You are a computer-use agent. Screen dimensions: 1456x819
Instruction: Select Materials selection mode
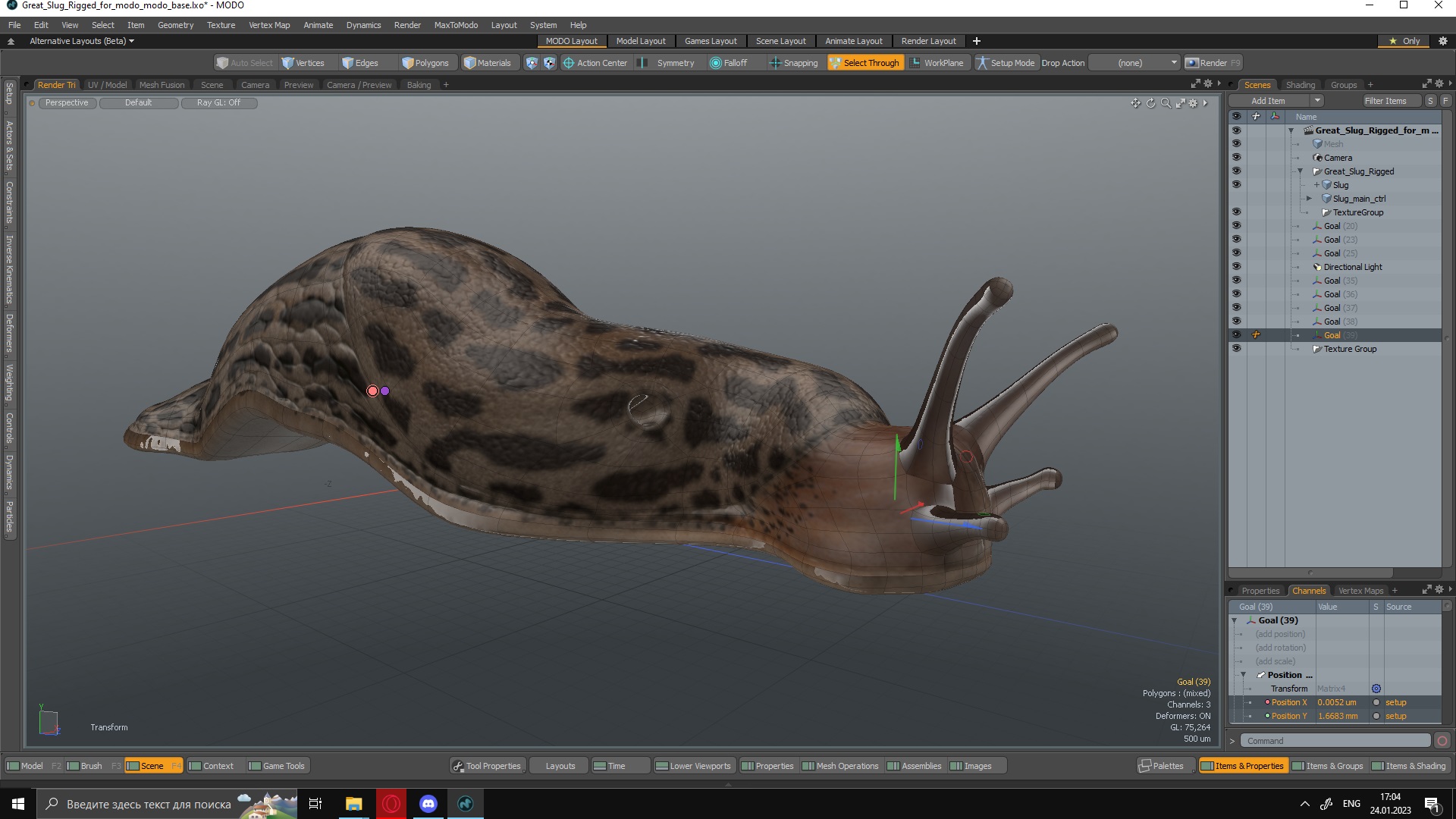coord(488,63)
